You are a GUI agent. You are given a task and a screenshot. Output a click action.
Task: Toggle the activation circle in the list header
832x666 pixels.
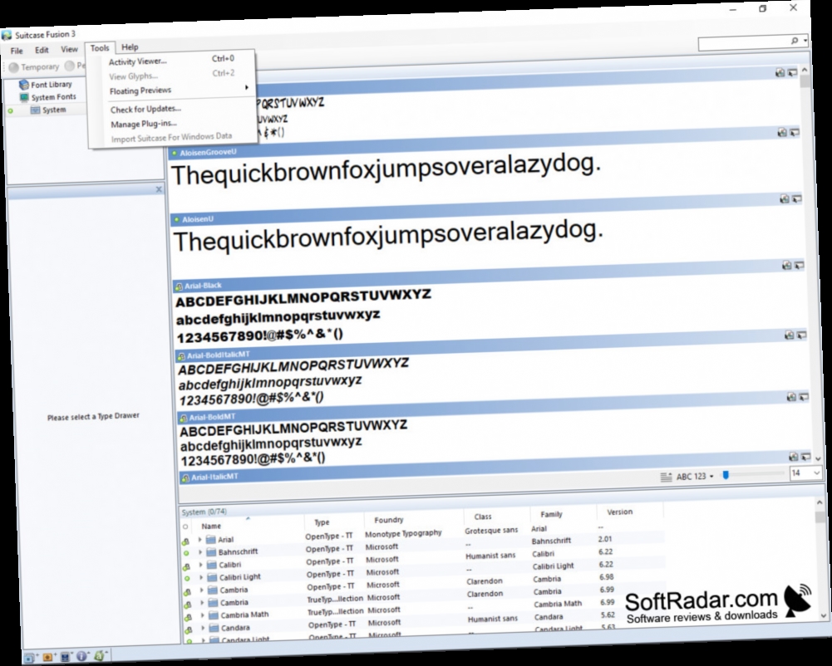pos(185,527)
